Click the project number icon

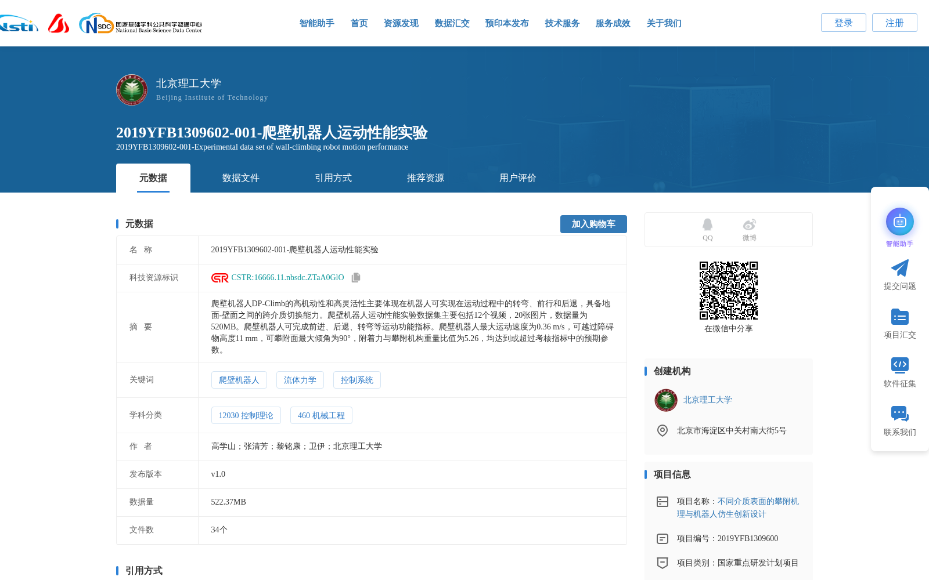point(662,539)
